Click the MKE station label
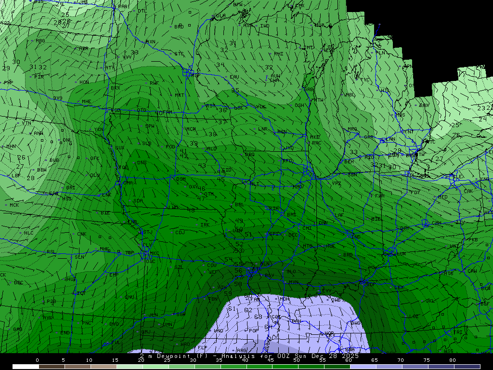Screen dimensions: 493x370 coord(315,137)
